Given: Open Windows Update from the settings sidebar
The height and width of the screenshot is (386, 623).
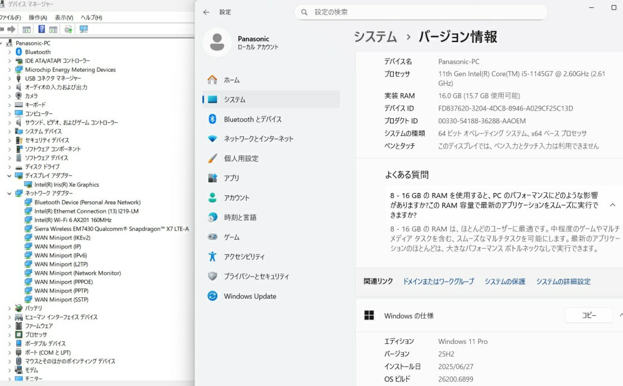Looking at the screenshot, I should click(249, 296).
